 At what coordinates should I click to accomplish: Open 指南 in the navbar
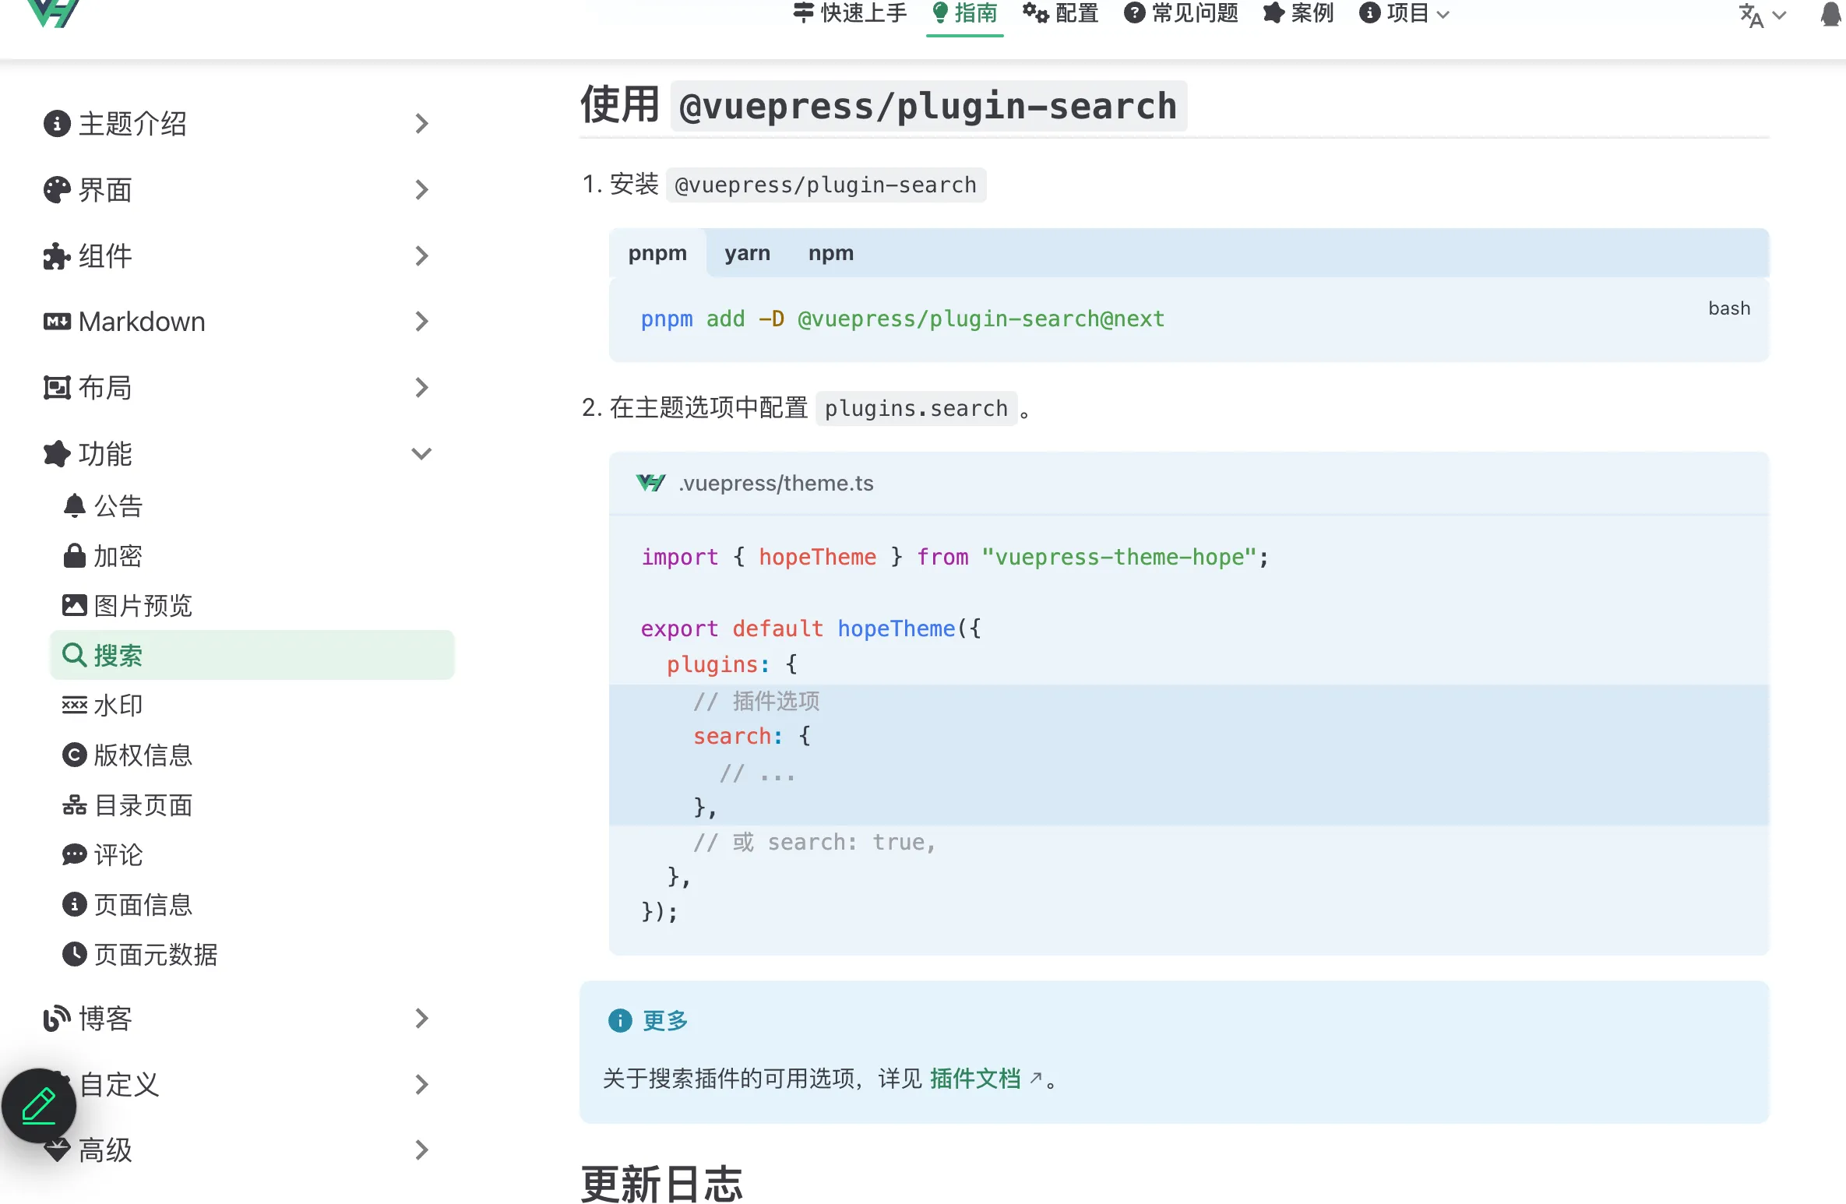[x=964, y=13]
